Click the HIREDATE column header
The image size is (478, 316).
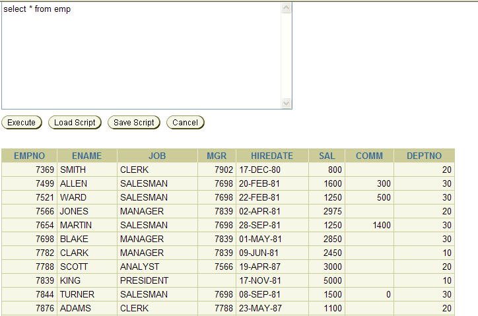click(x=272, y=156)
